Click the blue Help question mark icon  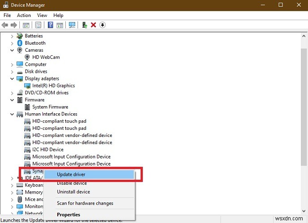[x=51, y=25]
